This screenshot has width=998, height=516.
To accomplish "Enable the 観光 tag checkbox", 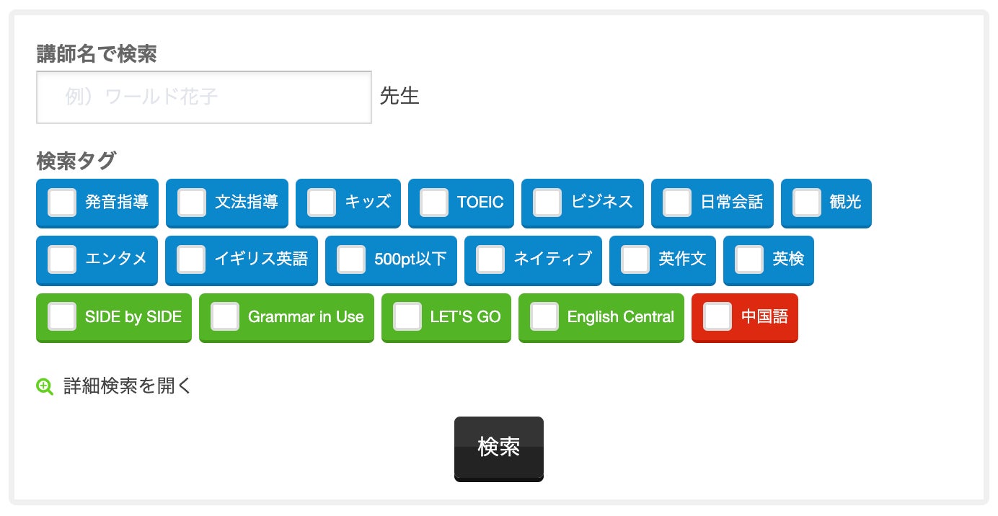I will [x=807, y=203].
